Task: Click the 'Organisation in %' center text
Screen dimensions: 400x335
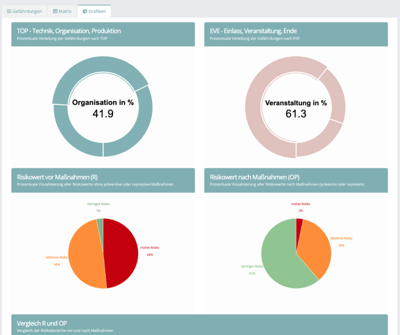Action: coord(103,103)
